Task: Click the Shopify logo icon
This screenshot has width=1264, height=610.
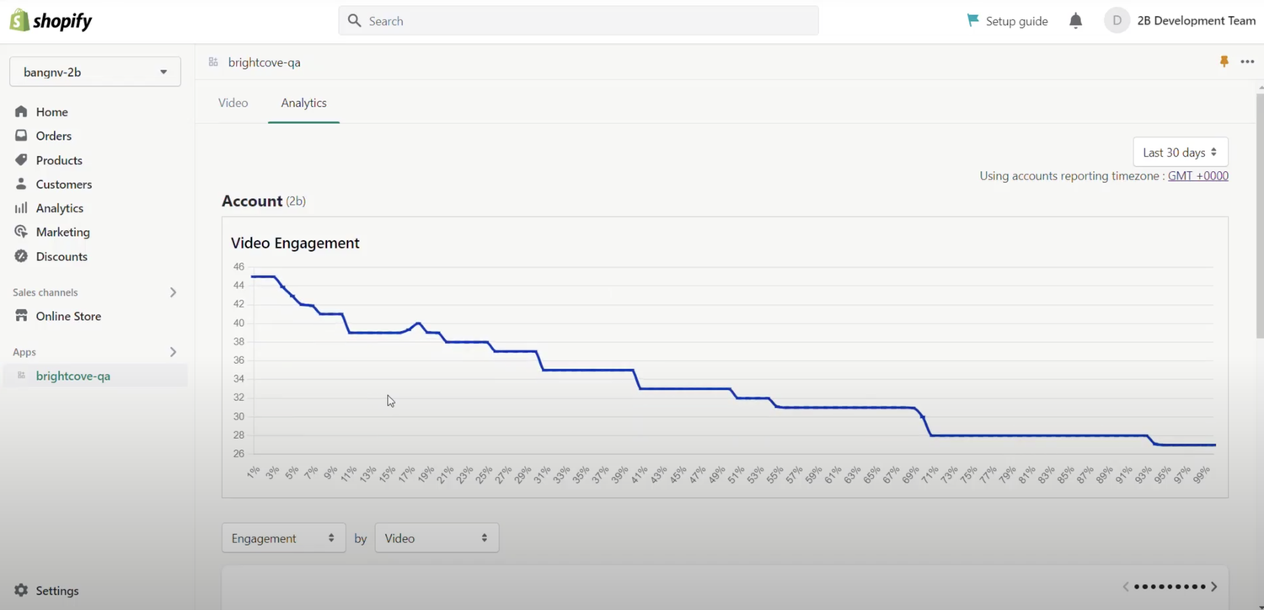Action: [x=19, y=21]
